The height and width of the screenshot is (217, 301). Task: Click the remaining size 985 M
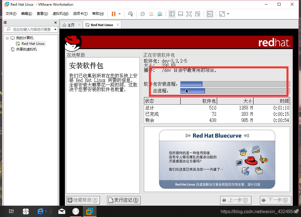(247, 120)
